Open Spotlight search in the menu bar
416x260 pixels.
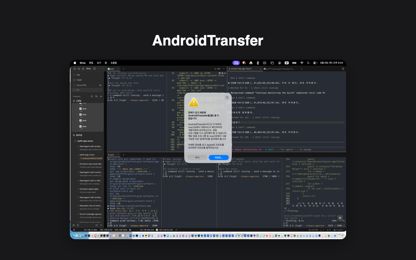pos(308,63)
